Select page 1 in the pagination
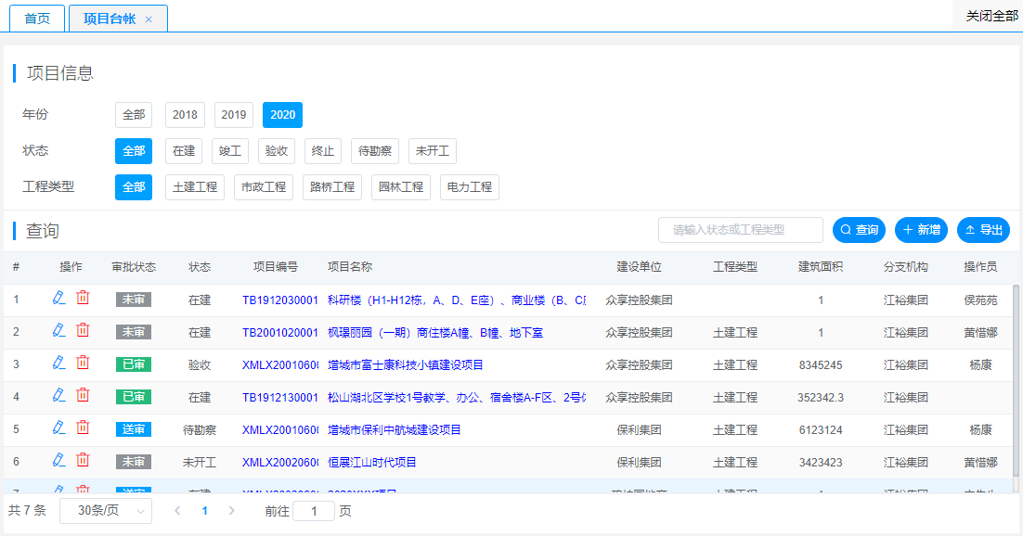The width and height of the screenshot is (1023, 536). [x=205, y=511]
